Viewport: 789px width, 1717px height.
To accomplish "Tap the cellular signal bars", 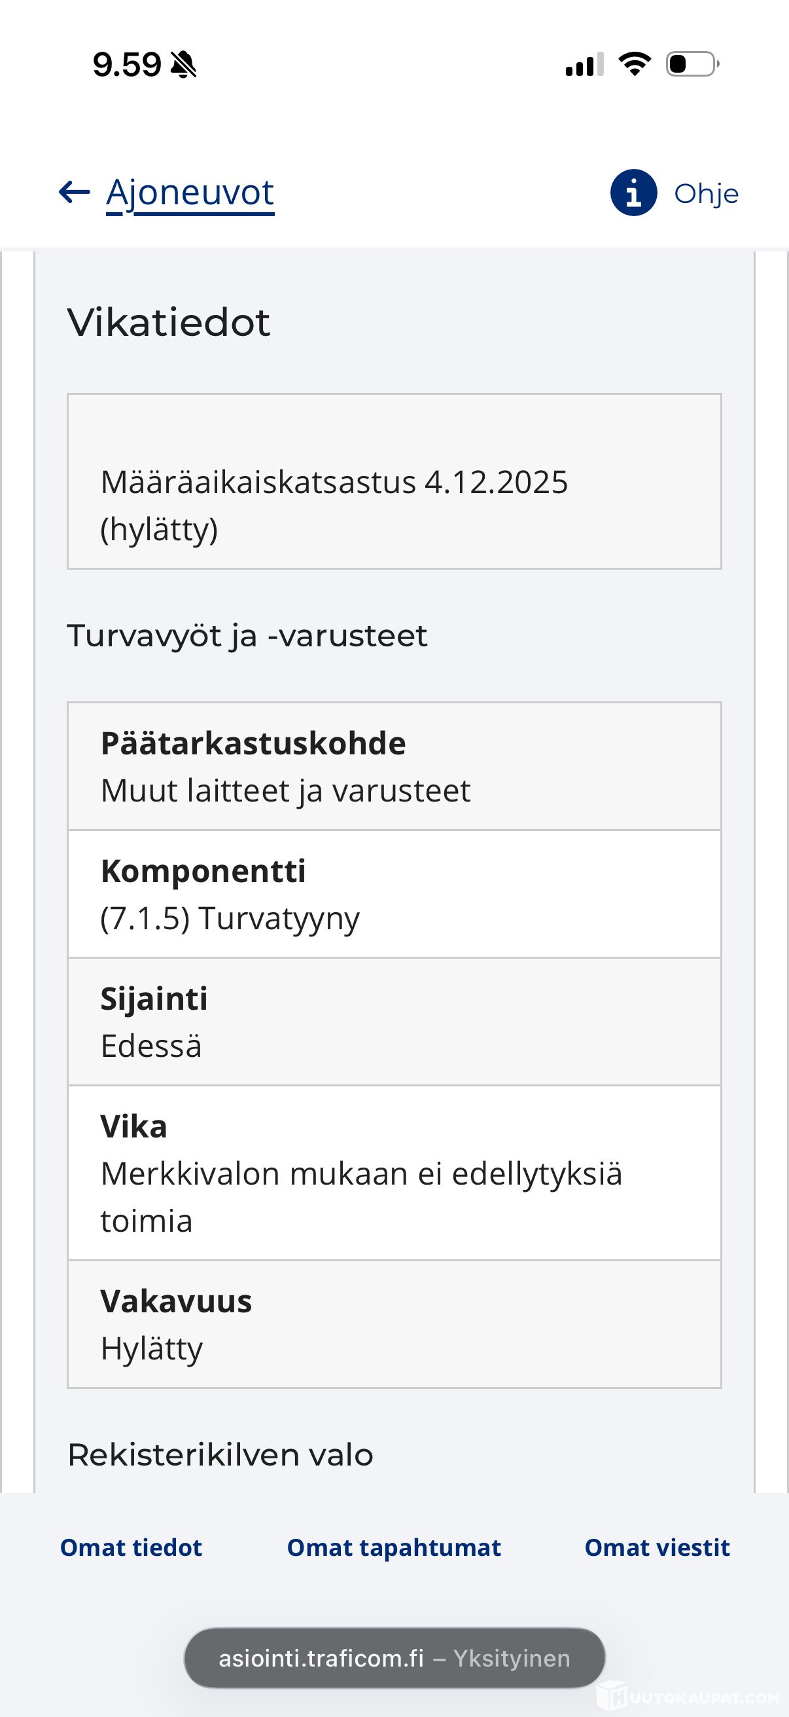I will [x=585, y=65].
